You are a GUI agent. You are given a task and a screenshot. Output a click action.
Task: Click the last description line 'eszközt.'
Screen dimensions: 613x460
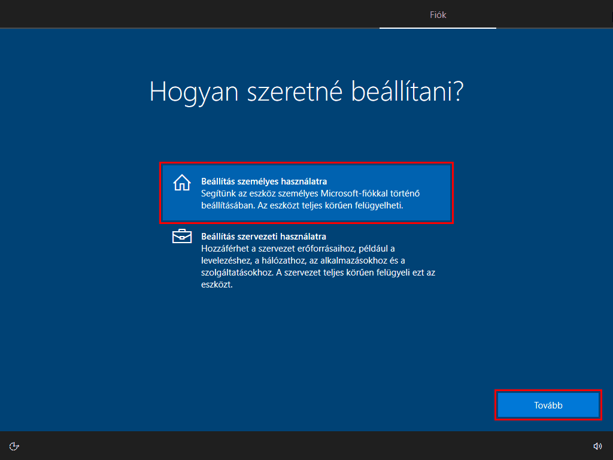217,285
